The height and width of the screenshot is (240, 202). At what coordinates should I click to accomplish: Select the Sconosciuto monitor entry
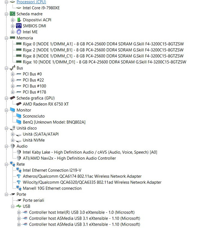tap(34, 116)
